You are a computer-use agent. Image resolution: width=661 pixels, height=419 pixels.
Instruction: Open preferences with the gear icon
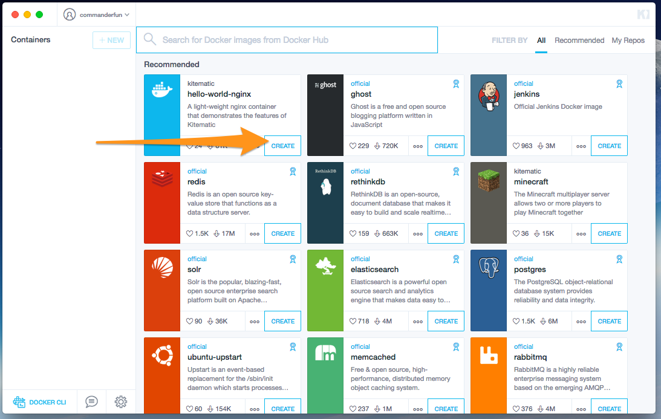point(121,401)
